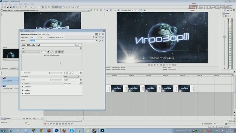This screenshot has height=133, width=236.
Task: Click the Duration field in the Media Generator
Action: tap(60, 37)
